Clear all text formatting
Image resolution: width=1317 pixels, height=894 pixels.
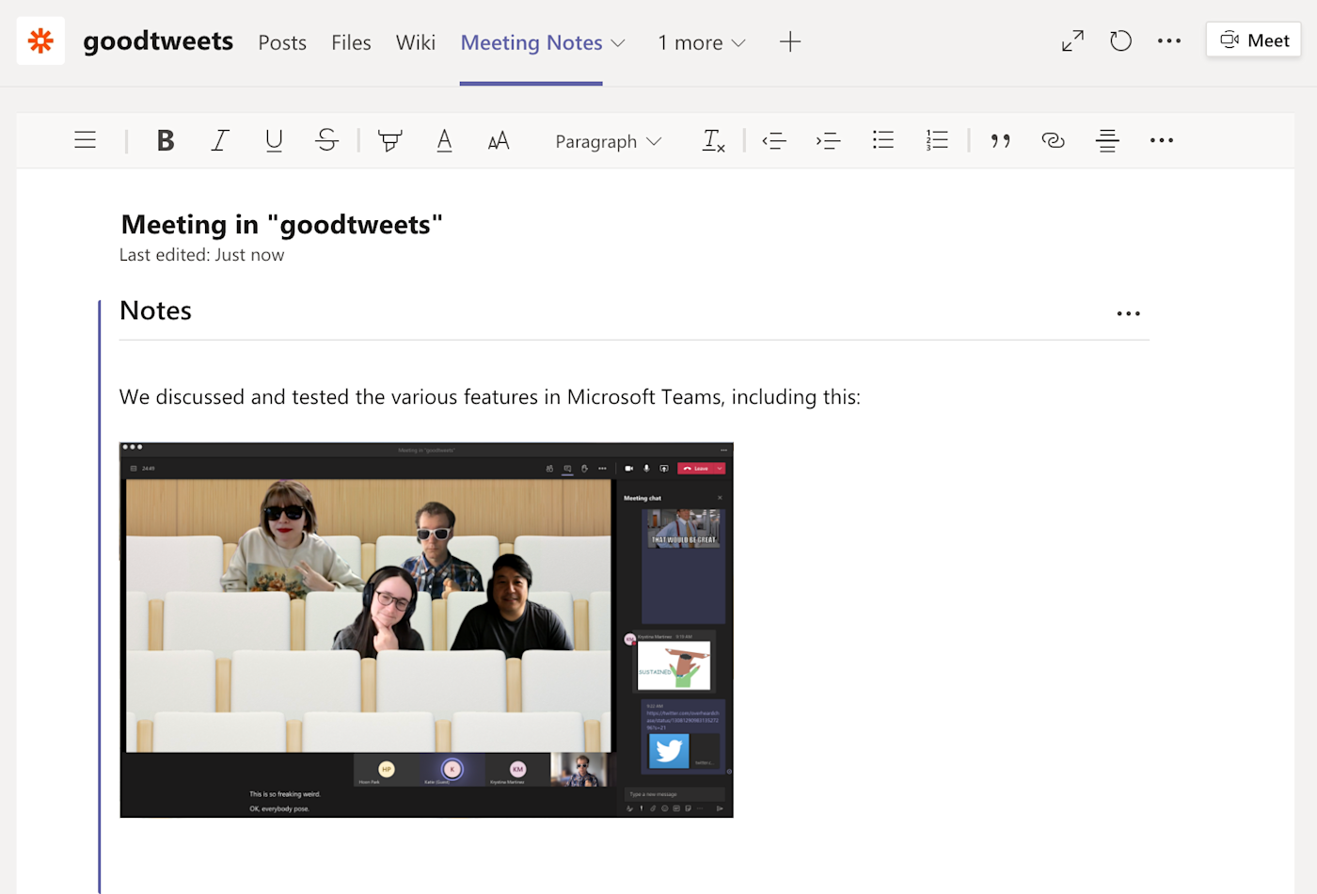[713, 141]
